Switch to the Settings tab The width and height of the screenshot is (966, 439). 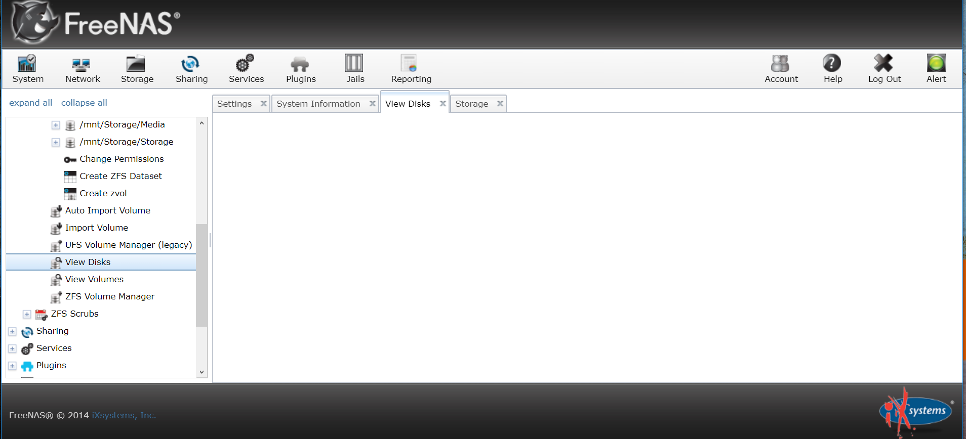pos(234,104)
